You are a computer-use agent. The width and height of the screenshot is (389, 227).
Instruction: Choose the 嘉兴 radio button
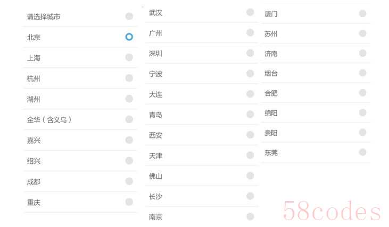pyautogui.click(x=129, y=140)
